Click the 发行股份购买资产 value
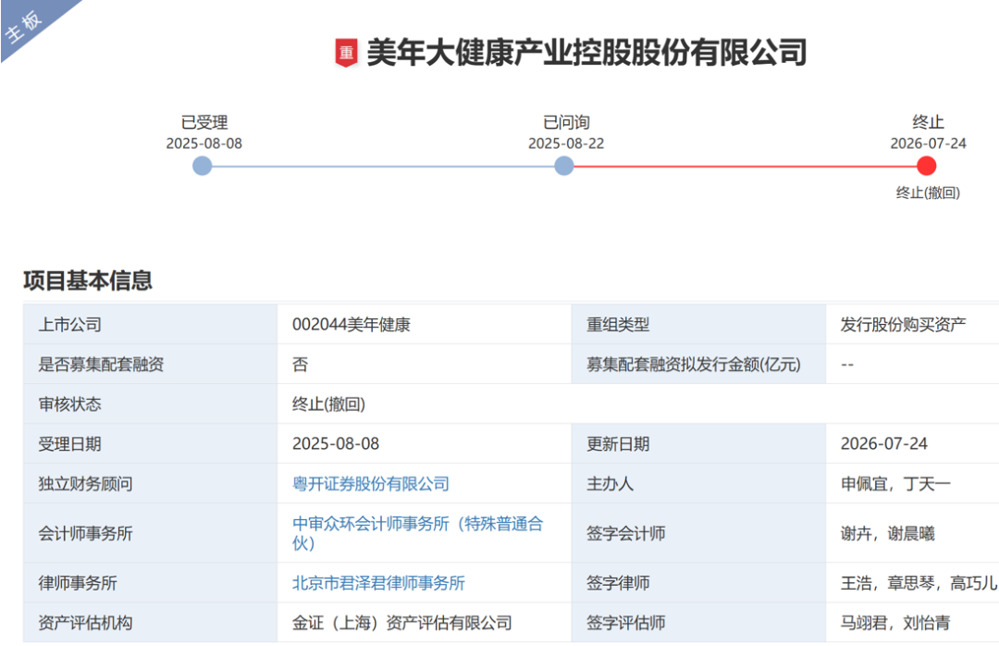999x646 pixels. click(x=903, y=325)
